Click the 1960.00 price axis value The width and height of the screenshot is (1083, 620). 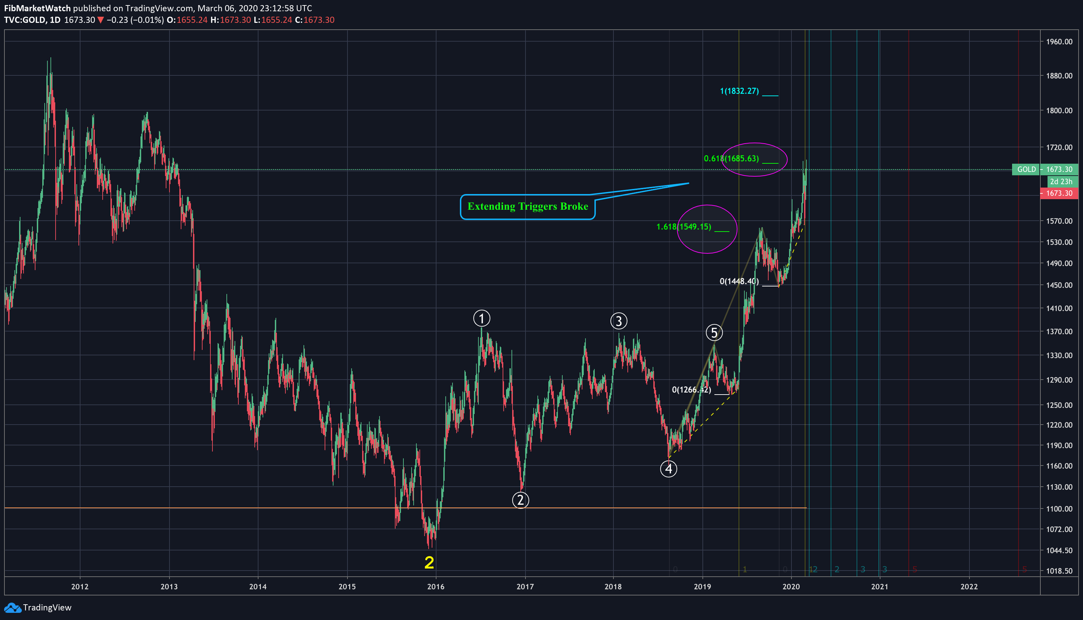click(1059, 42)
